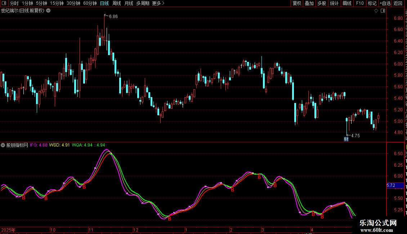Screen dimensions: 407x234
Task: Open the 复权 adjustment options
Action: coord(297,3)
